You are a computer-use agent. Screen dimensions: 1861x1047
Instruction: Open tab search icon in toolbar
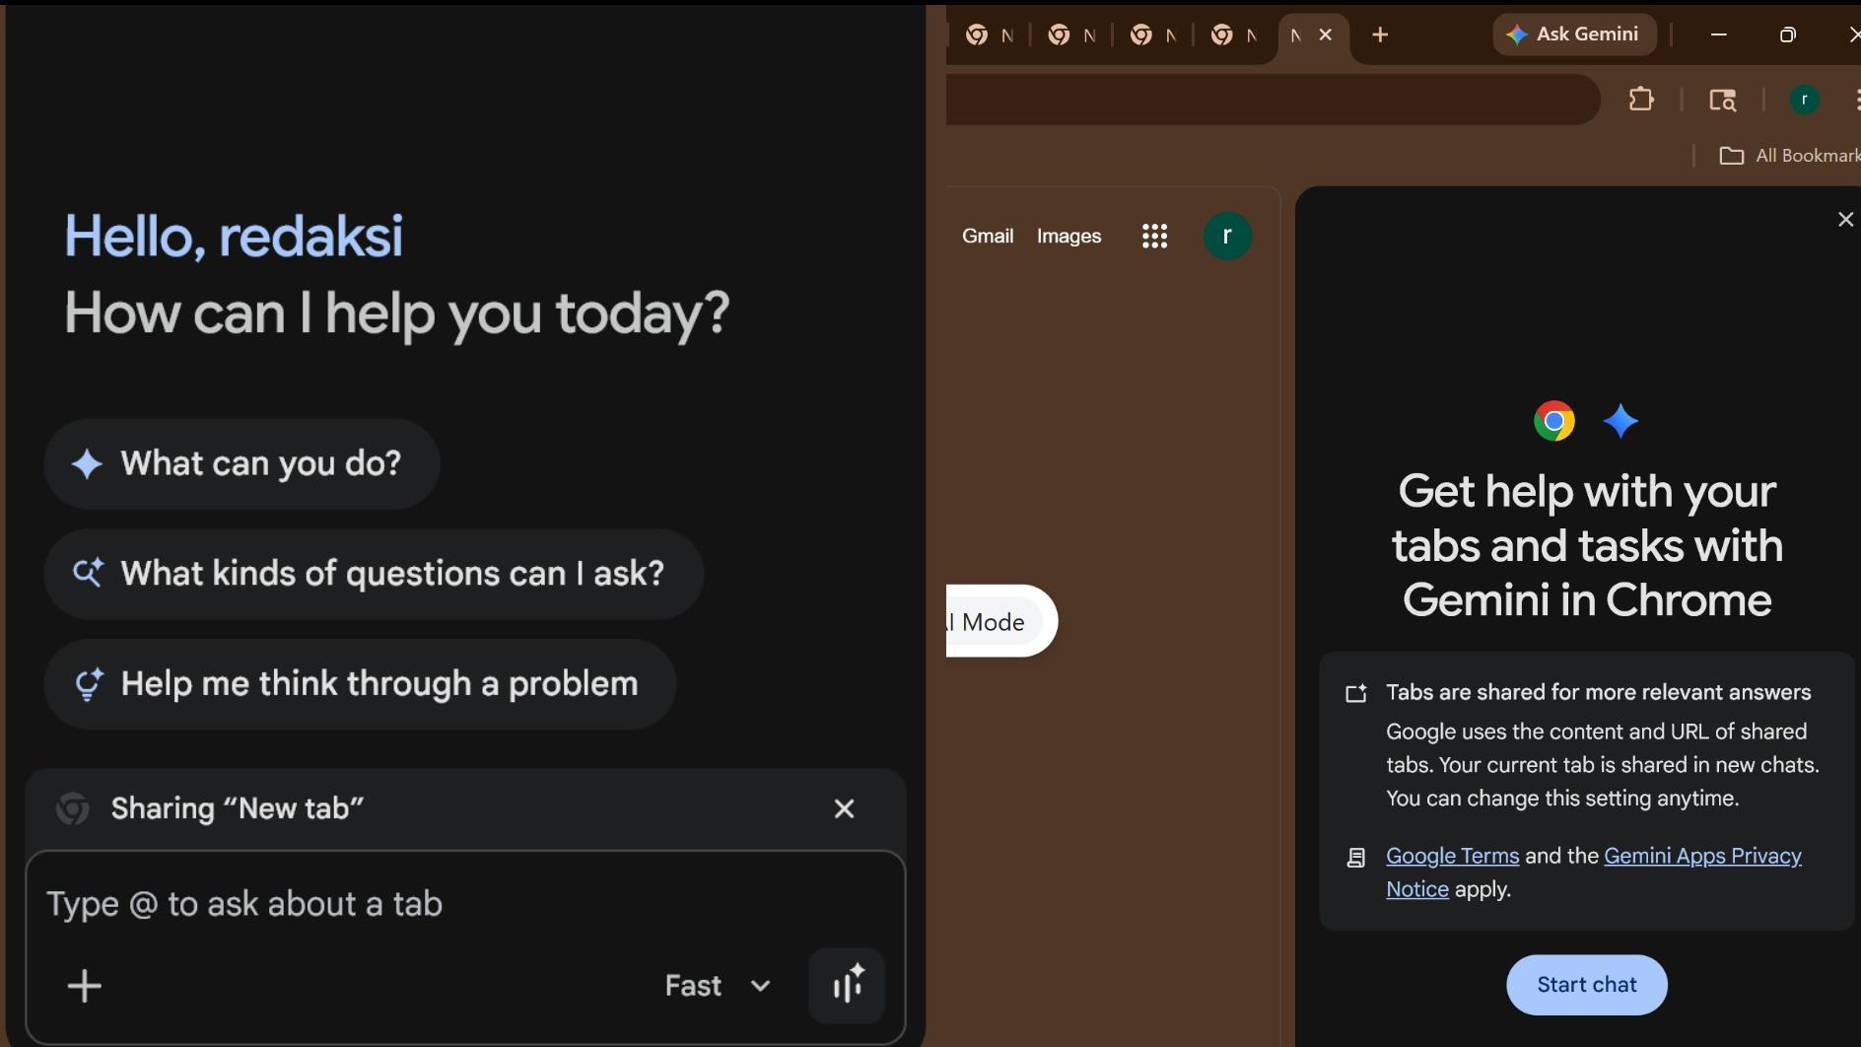[1724, 100]
